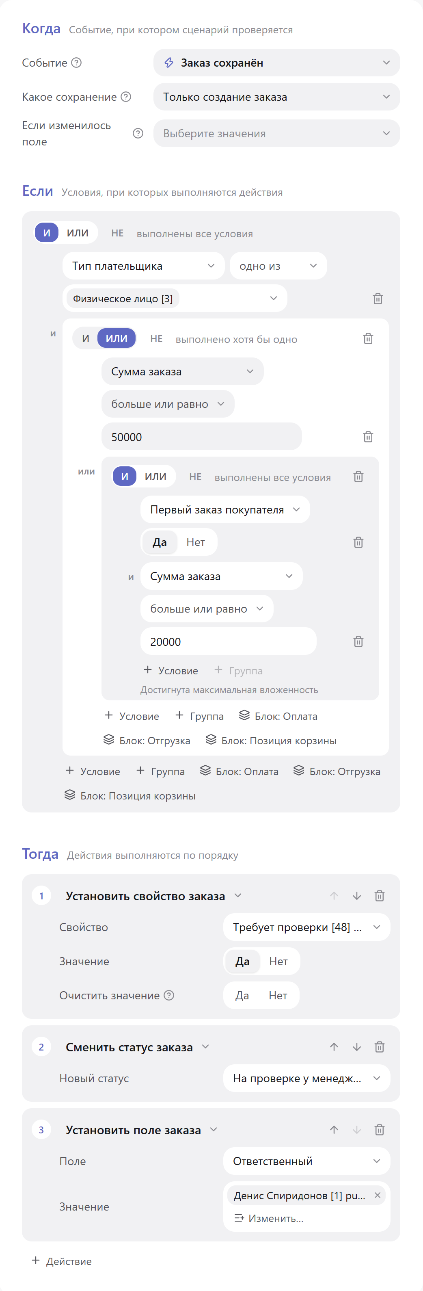Add Условие in выполнено хотя бы одно group

[132, 716]
